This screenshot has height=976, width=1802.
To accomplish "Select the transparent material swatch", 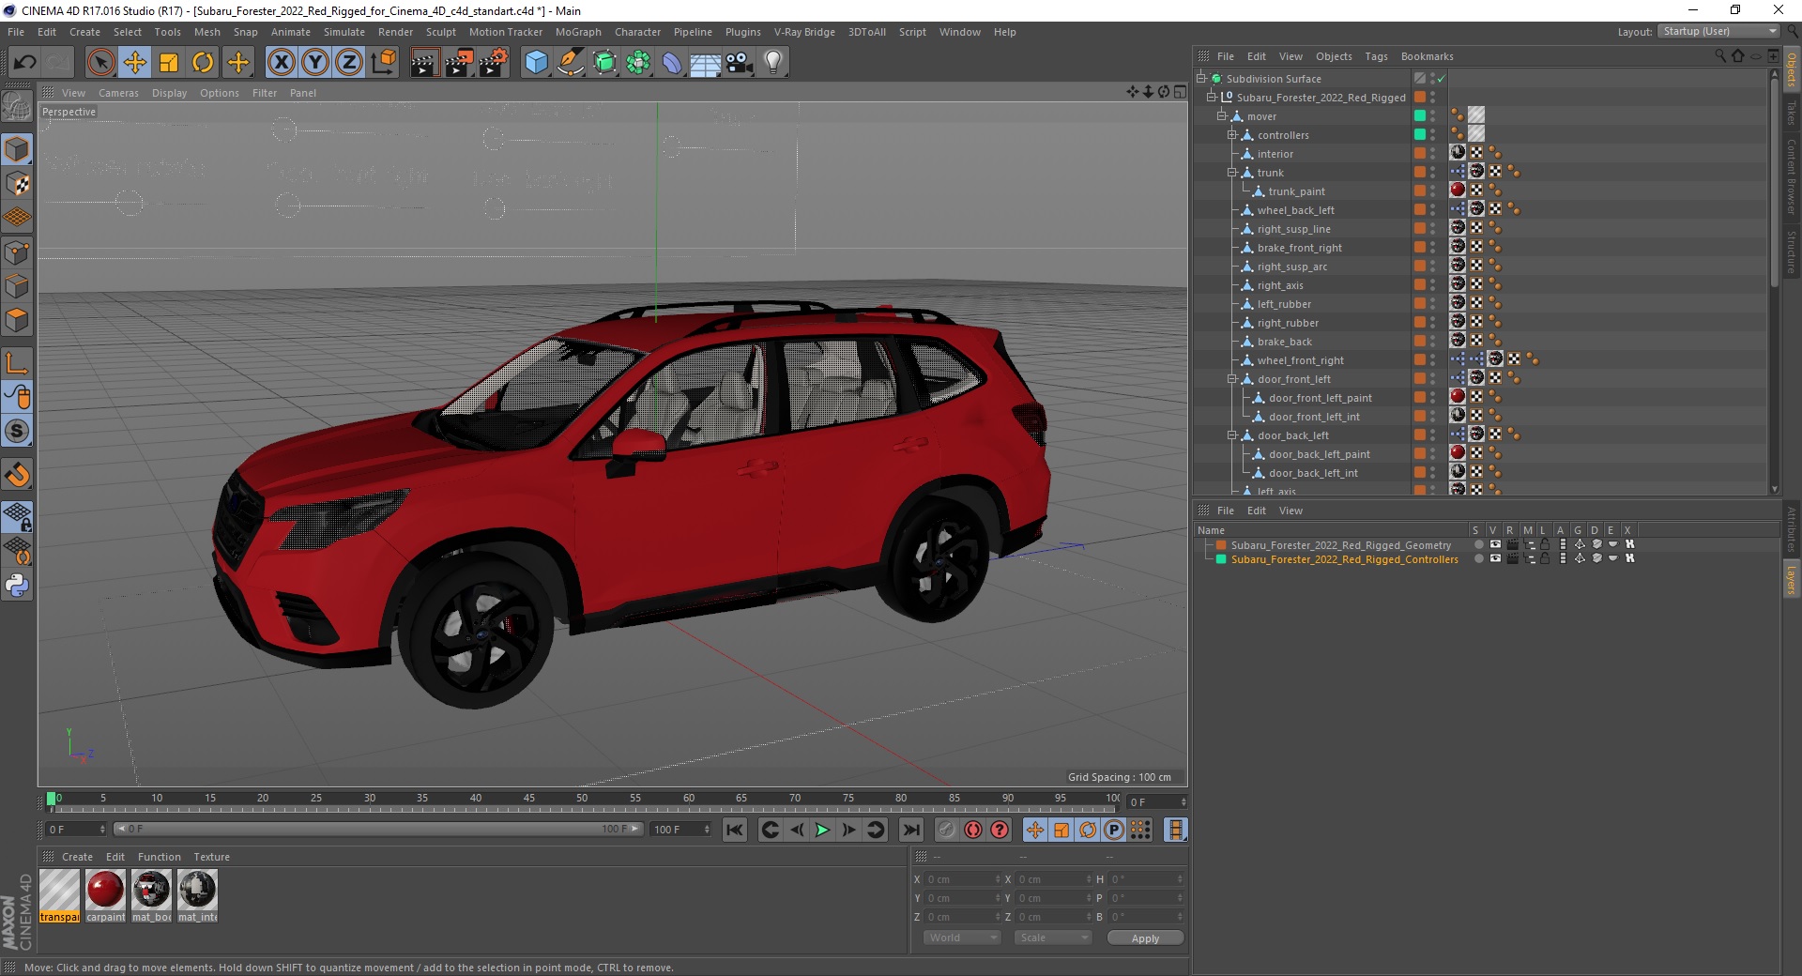I will [59, 896].
